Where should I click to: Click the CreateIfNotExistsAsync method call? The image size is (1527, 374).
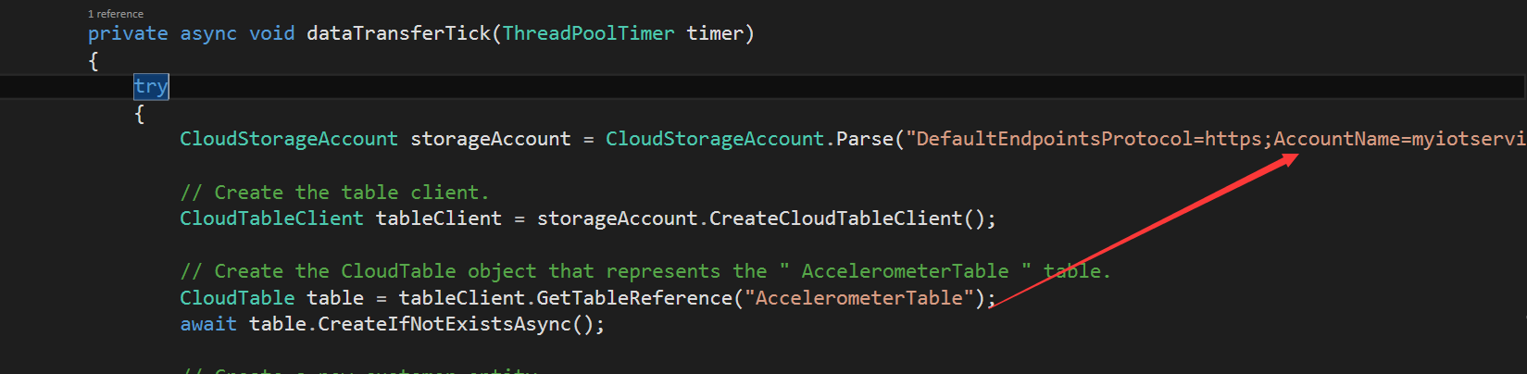(x=444, y=324)
